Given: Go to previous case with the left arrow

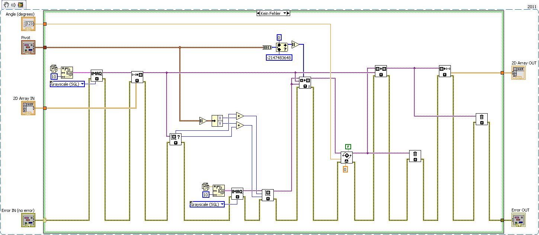Looking at the screenshot, I should point(258,13).
